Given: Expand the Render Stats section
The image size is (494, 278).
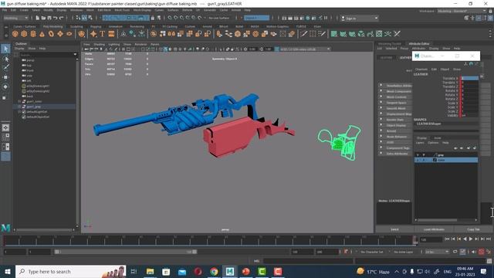Looking at the screenshot, I should tap(381, 120).
